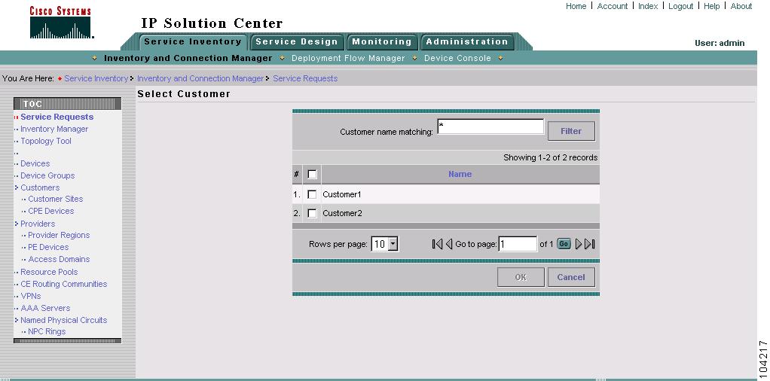Go to the last page arrow icon
Screen dimensions: 770x381
click(590, 244)
